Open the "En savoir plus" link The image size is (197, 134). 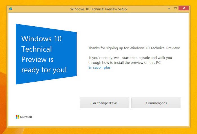99,67
